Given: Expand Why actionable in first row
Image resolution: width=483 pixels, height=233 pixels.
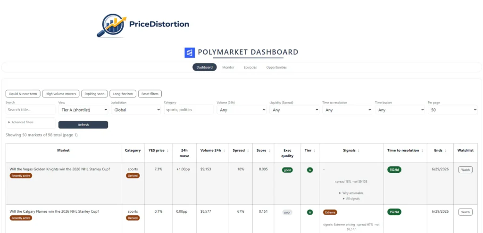Looking at the screenshot, I should tap(352, 193).
